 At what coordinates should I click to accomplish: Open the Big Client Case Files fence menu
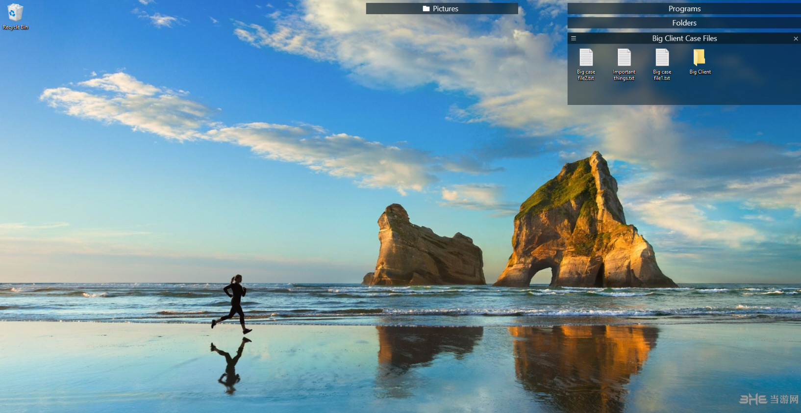click(574, 38)
